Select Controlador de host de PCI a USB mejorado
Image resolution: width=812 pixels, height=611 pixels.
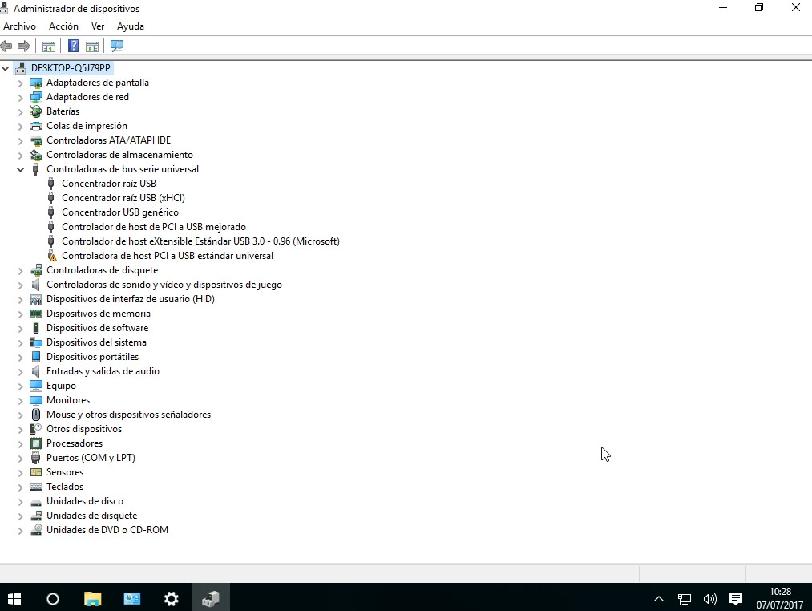click(153, 227)
